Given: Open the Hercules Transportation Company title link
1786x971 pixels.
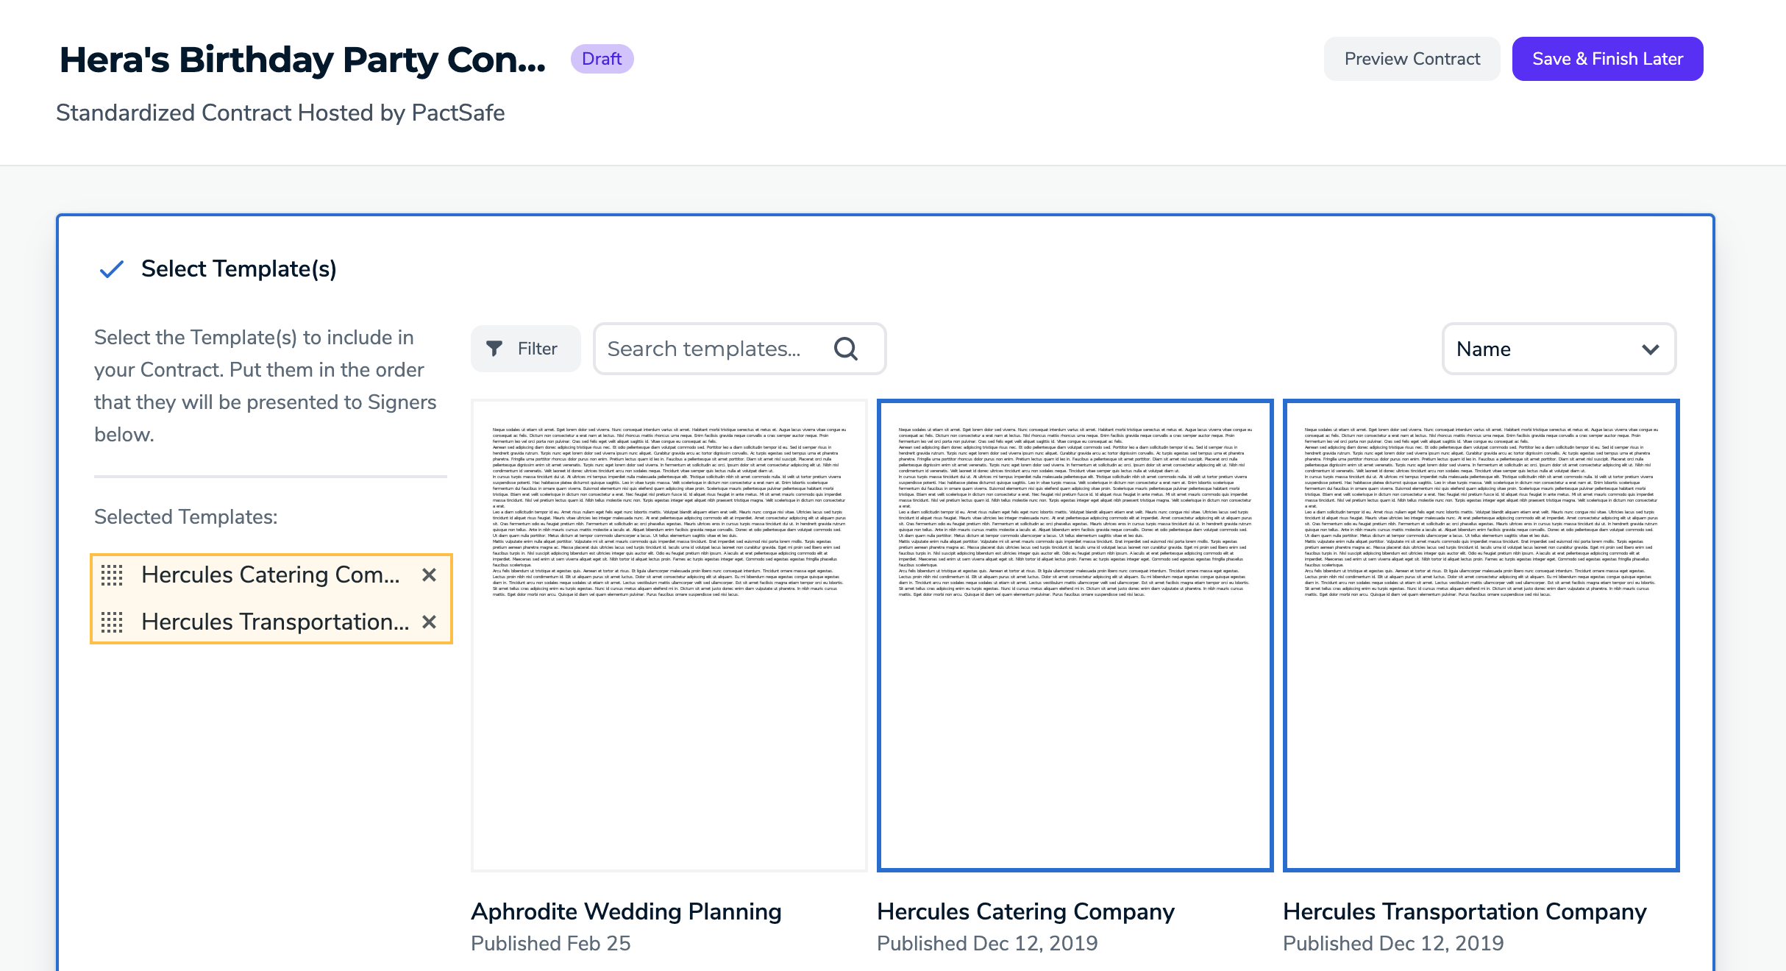Looking at the screenshot, I should point(1465,911).
